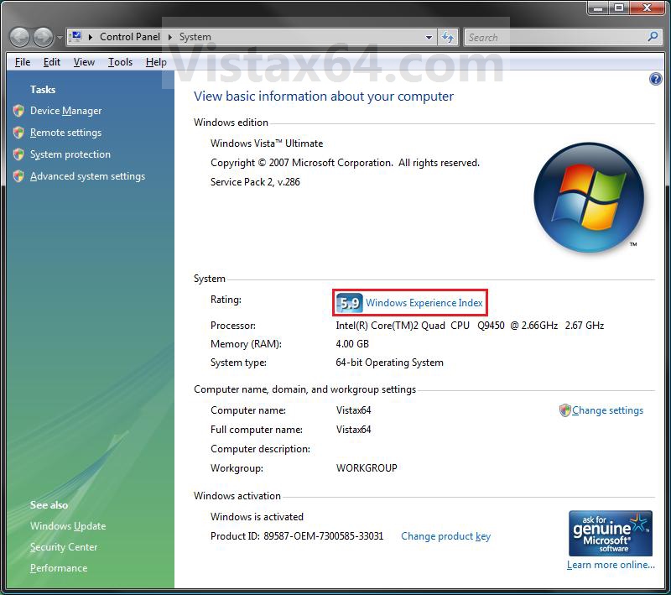Click the genuine Microsoft software badge
The image size is (671, 595).
click(611, 534)
